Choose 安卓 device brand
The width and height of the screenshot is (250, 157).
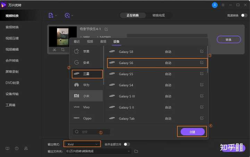[x=86, y=63]
